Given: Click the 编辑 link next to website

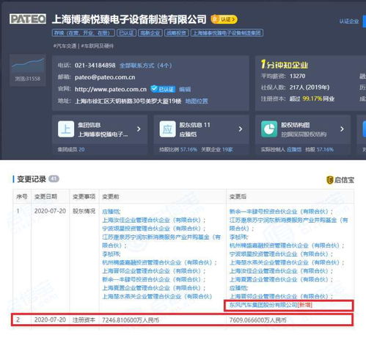Looking at the screenshot, I should click(185, 90).
